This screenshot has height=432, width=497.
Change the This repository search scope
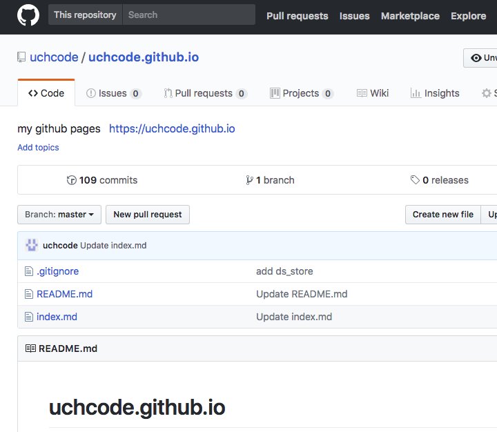click(86, 14)
